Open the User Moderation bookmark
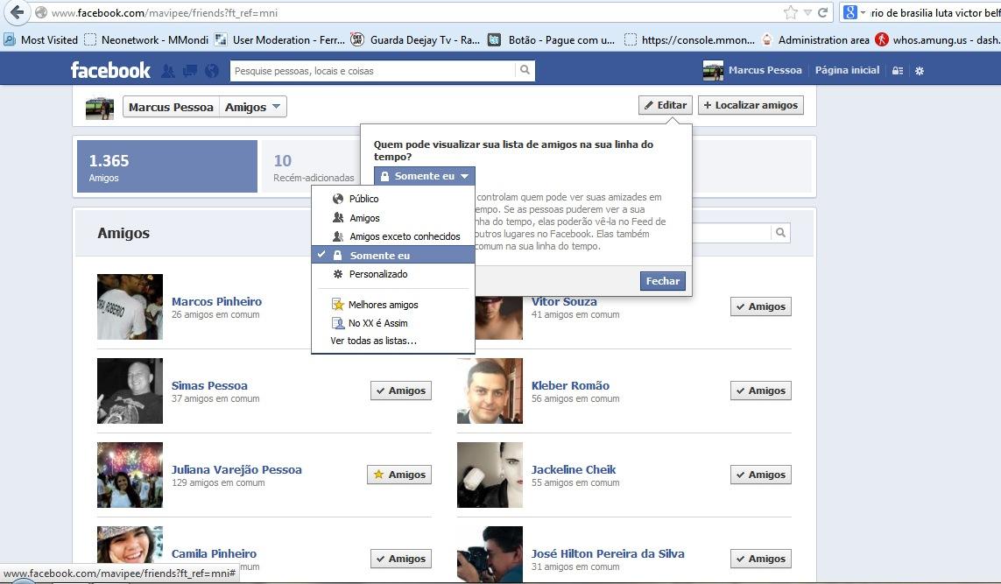The image size is (1001, 584). coord(279,39)
